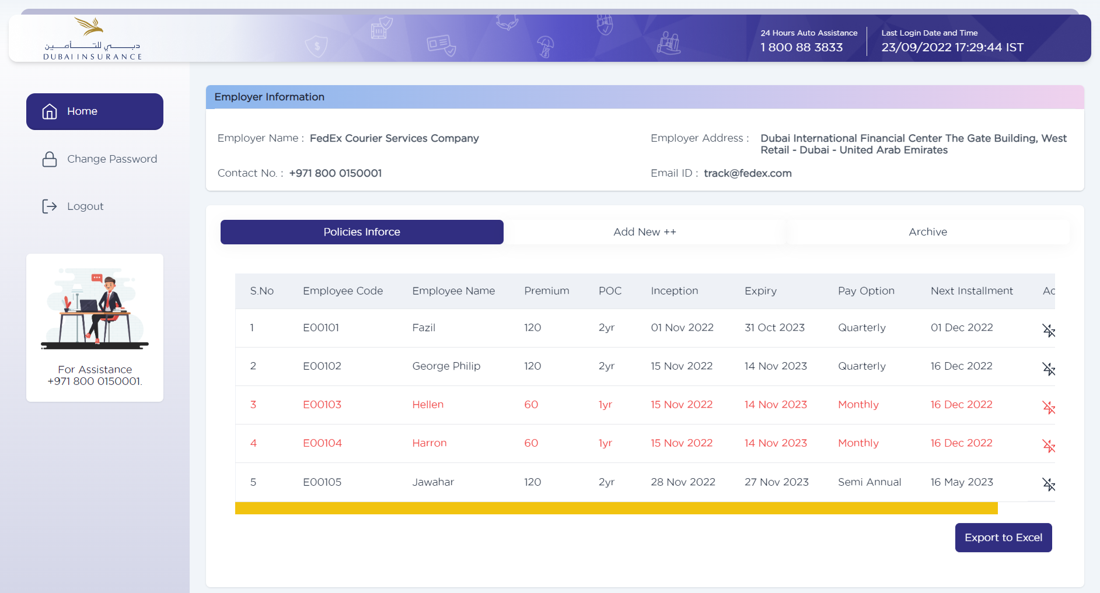This screenshot has width=1100, height=593.
Task: Click the logout arrow icon
Action: pos(50,206)
